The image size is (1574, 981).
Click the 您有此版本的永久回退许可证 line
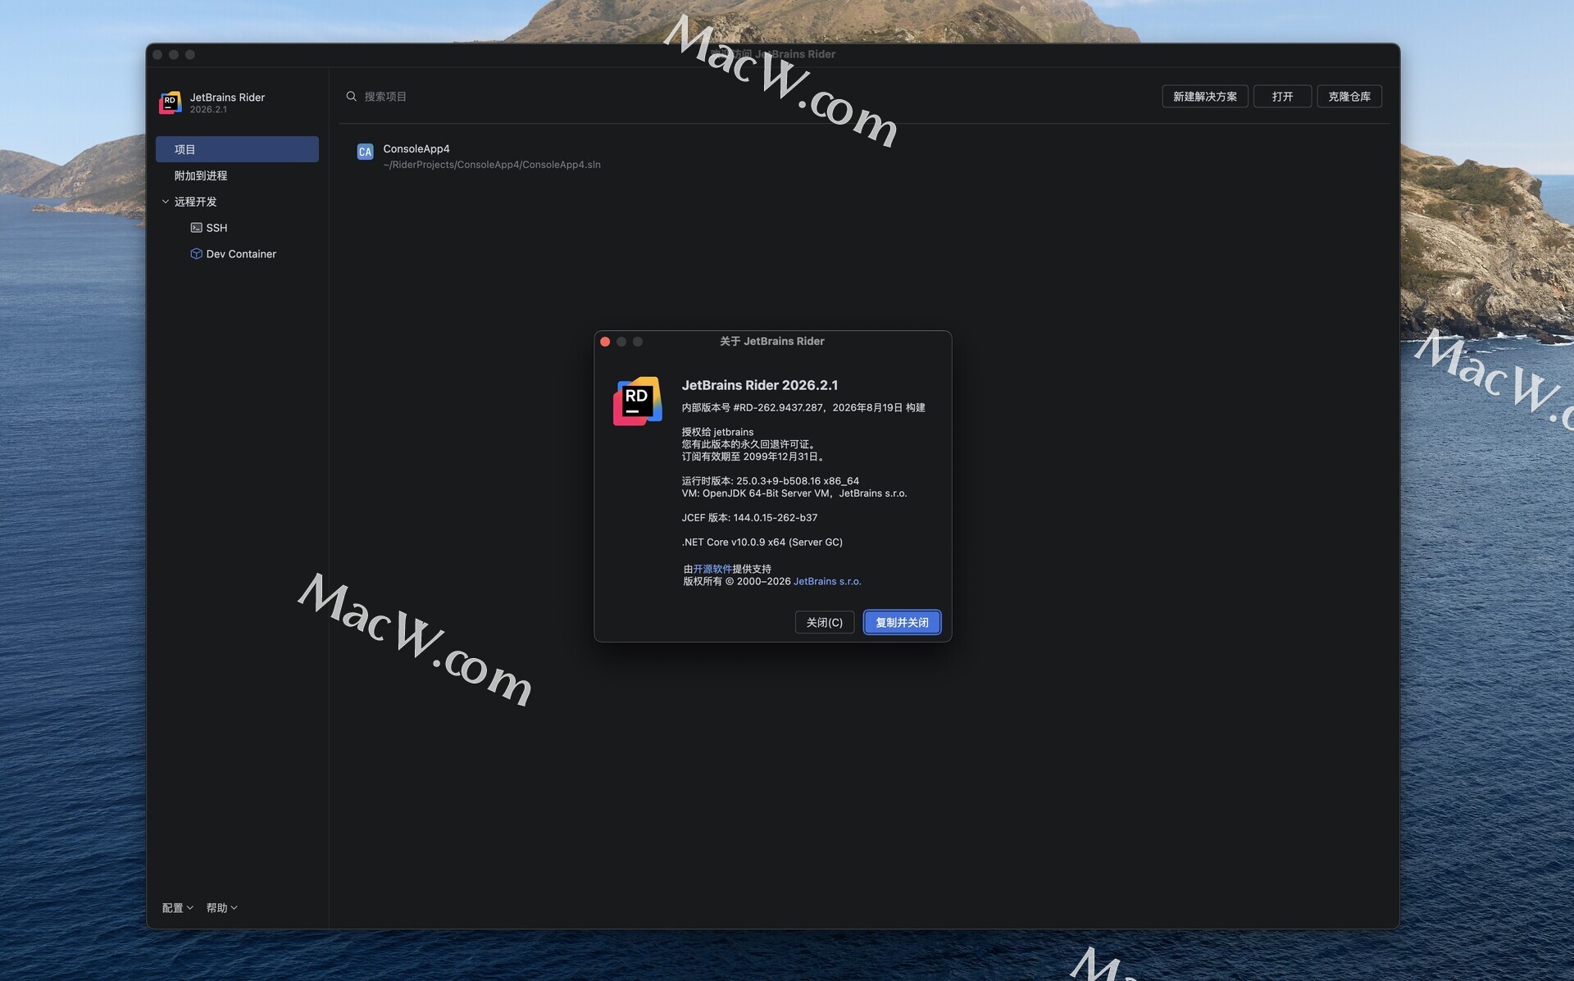(749, 444)
